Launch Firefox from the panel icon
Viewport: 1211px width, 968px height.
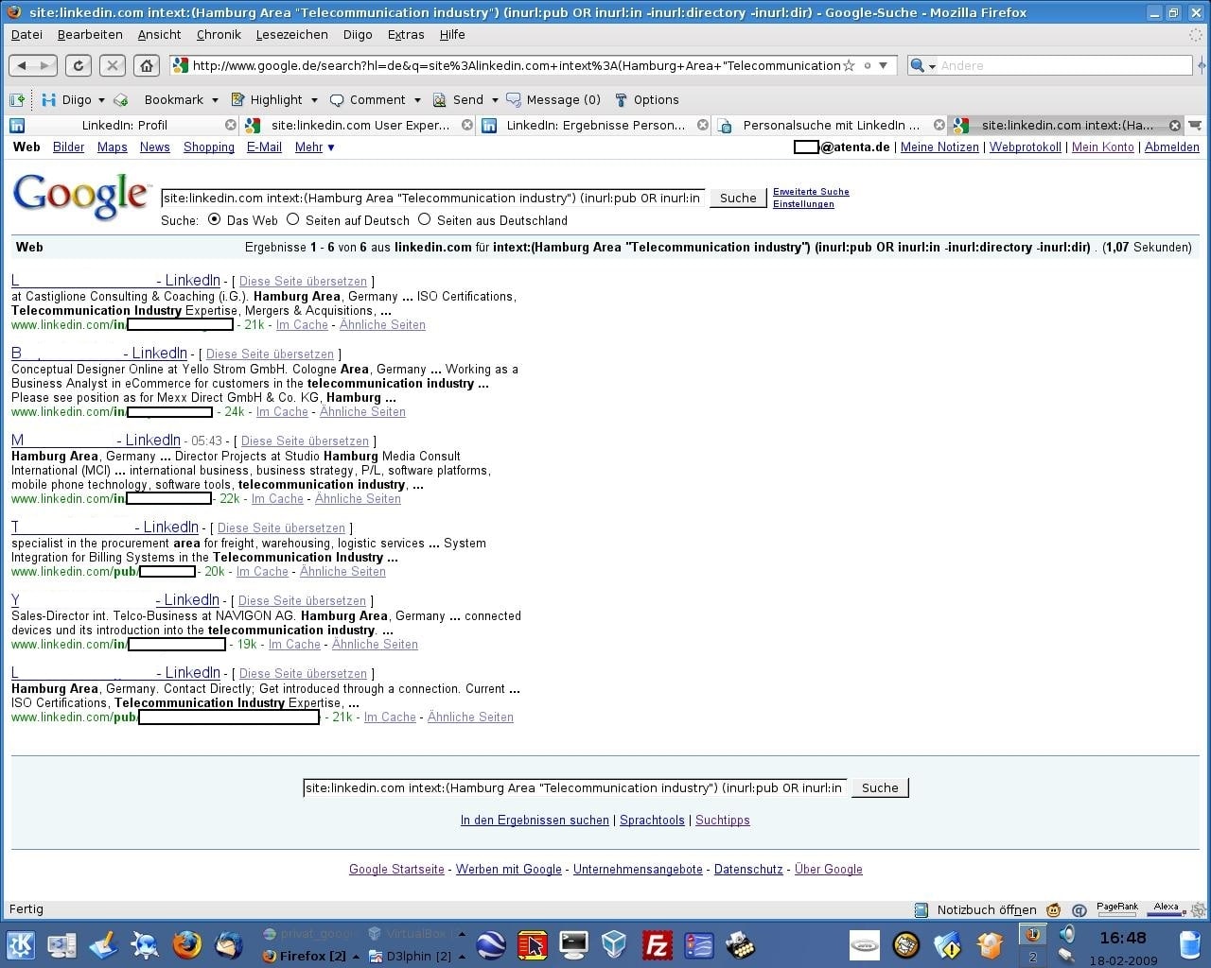point(187,944)
